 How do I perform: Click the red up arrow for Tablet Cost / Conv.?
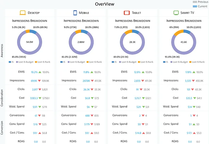coord(144,133)
